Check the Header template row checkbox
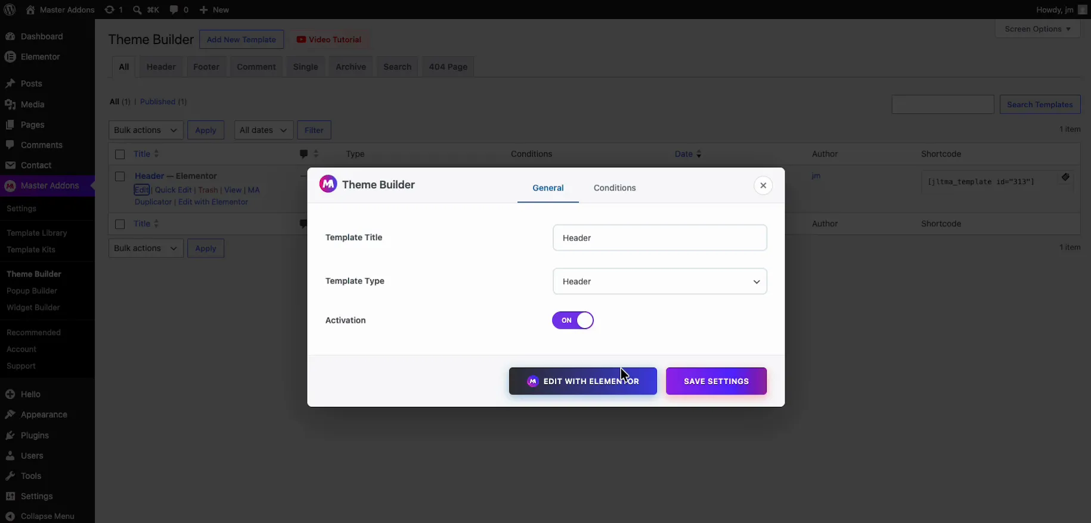Viewport: 1091px width, 523px height. (120, 176)
